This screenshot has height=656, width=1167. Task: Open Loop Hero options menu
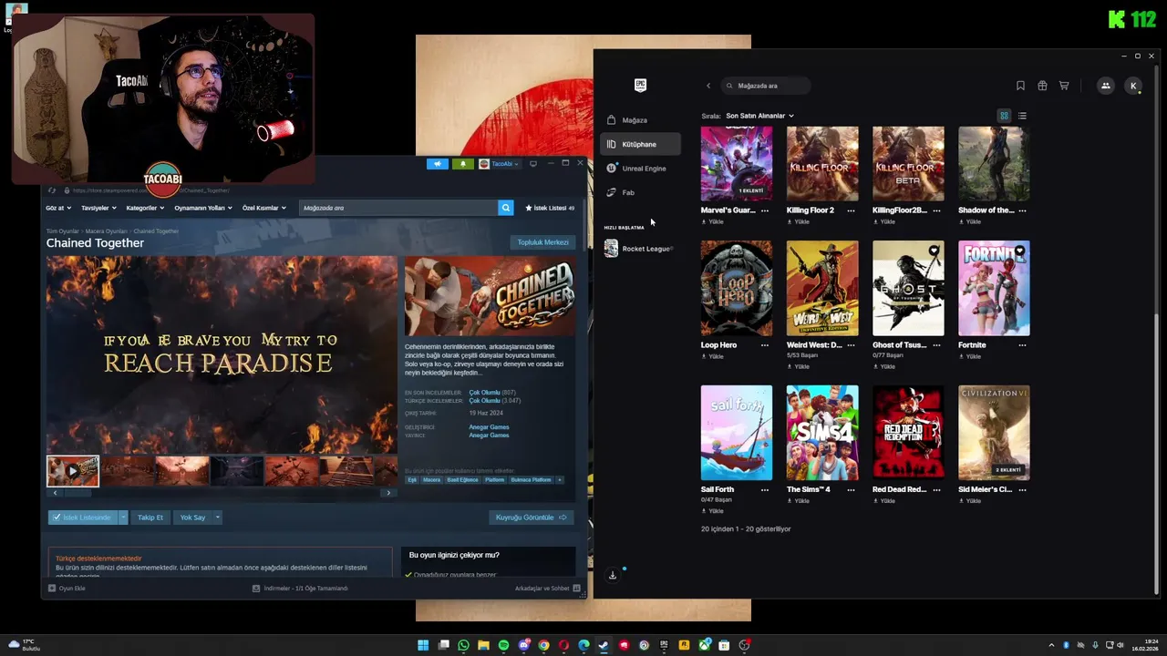tap(765, 345)
